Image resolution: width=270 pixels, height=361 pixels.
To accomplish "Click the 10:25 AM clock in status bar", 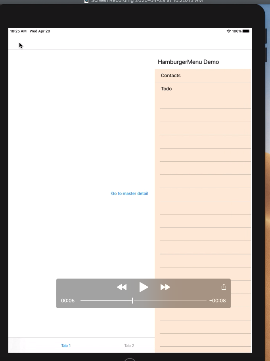I will (18, 31).
